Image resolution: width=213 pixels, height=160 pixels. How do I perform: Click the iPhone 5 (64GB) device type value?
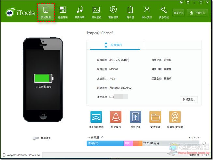tap(119, 60)
